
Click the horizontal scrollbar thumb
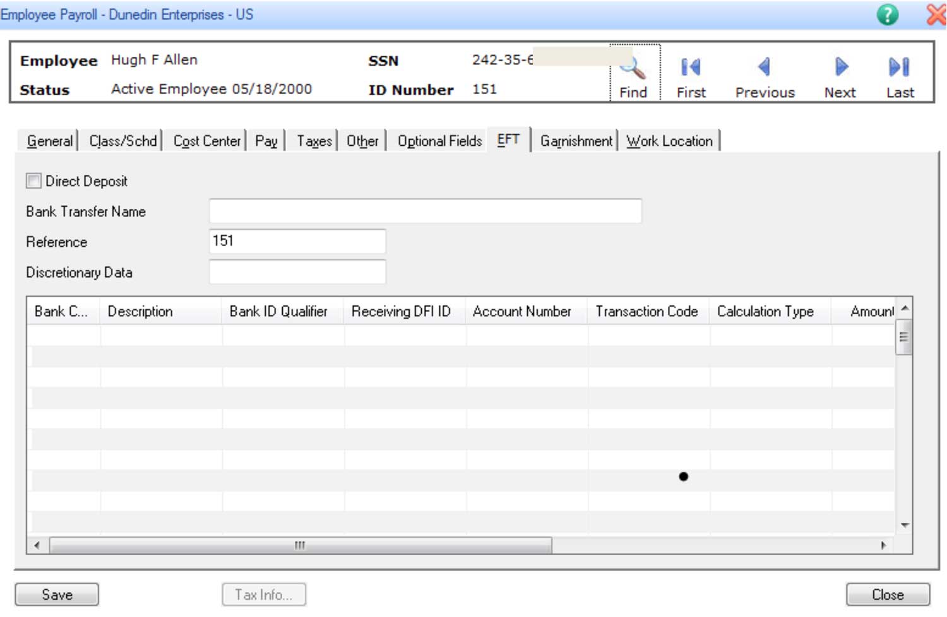[301, 545]
